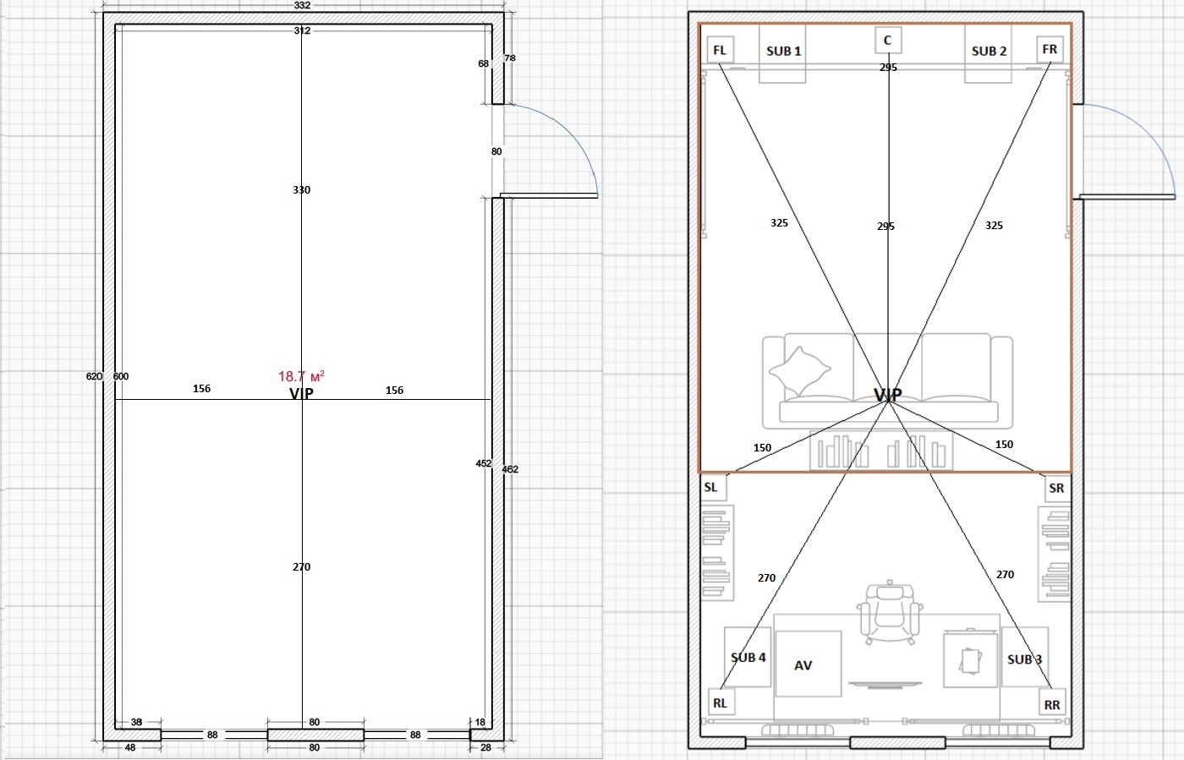Select the SUB 1 subwoofer box
The image size is (1184, 760).
783,52
